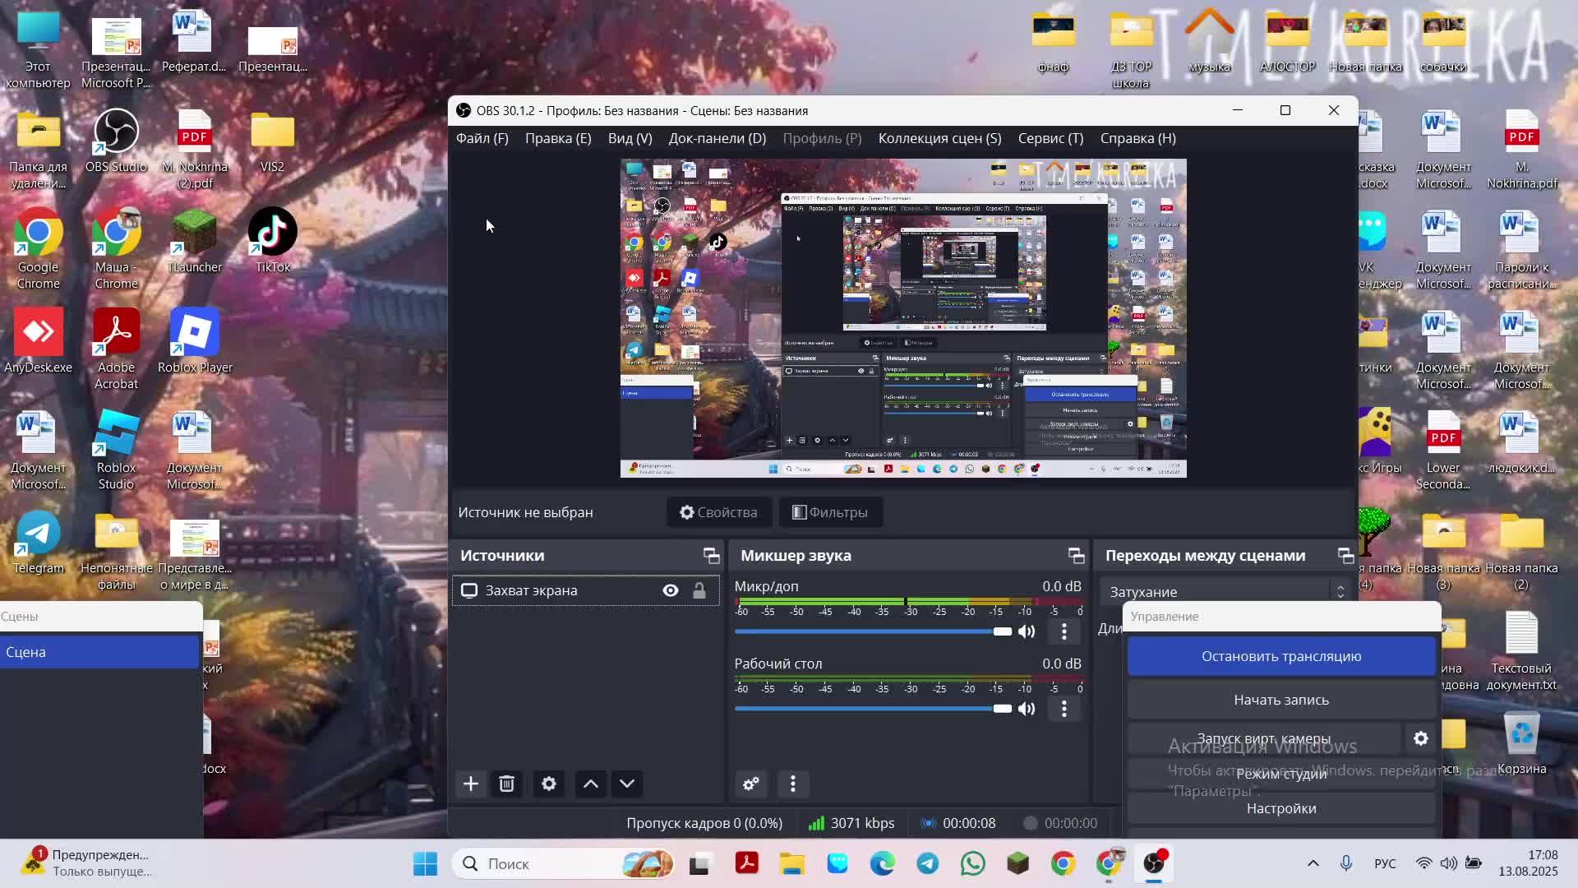Move source up with arrow icon
The width and height of the screenshot is (1578, 888).
click(x=590, y=784)
